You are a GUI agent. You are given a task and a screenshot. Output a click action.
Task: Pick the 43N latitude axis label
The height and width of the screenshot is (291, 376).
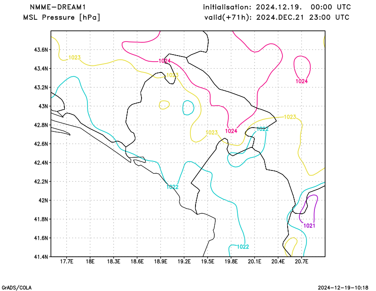pos(43,106)
